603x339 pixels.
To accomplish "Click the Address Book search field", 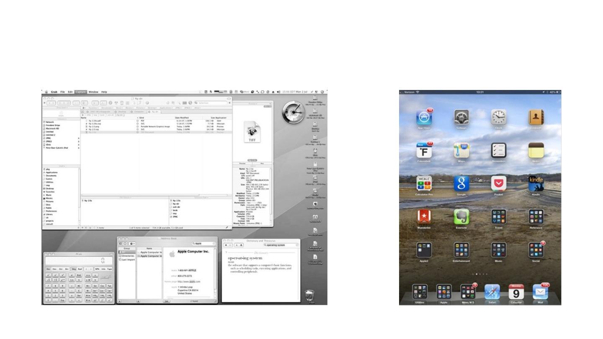I will coord(204,244).
